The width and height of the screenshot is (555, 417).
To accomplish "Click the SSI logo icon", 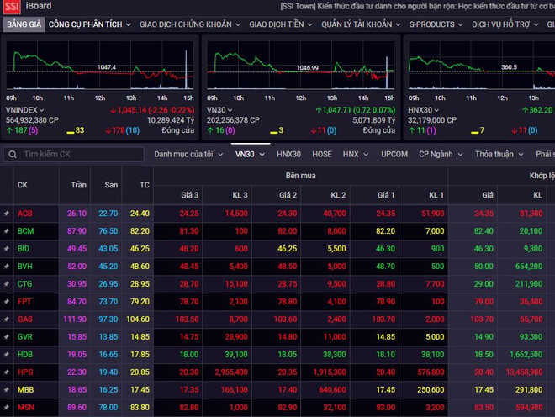I will point(13,7).
